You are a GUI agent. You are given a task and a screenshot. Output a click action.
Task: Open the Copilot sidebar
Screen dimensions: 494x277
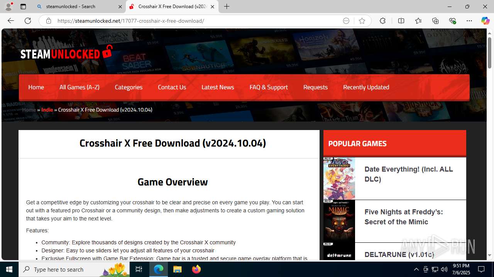[x=485, y=21]
